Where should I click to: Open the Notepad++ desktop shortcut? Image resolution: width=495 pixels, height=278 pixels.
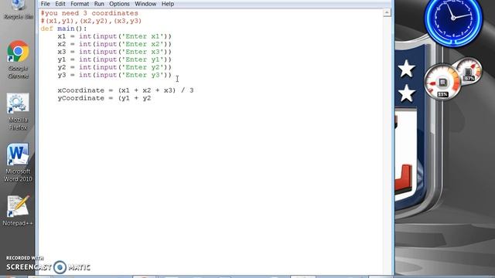click(x=18, y=211)
